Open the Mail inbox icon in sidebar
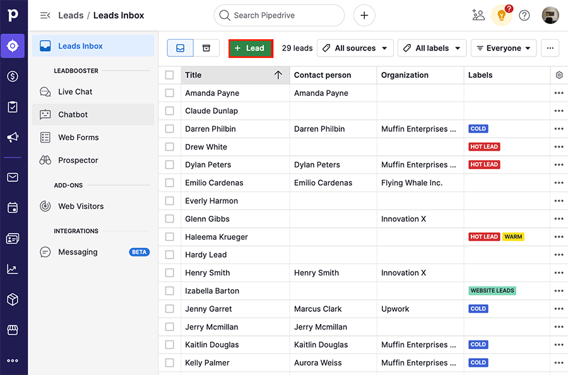Screen dimensions: 568x375 13,177
